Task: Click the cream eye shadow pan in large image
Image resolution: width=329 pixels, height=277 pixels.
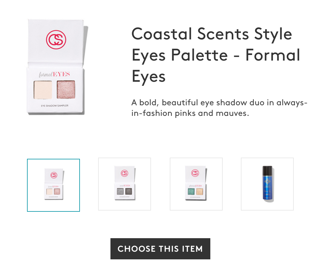Action: [x=43, y=90]
